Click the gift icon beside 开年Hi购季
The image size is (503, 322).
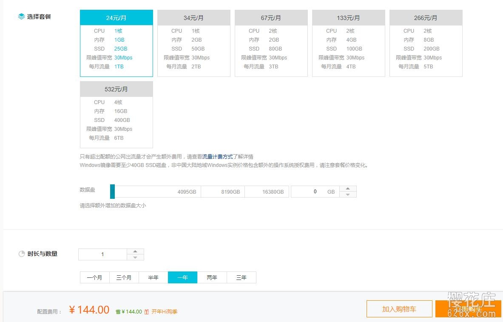pos(147,312)
